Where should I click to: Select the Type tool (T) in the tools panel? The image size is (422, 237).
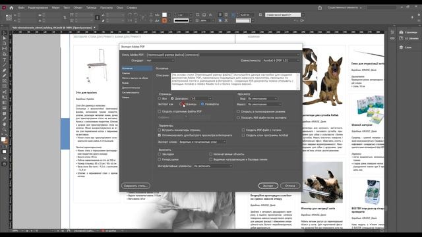tap(5, 60)
